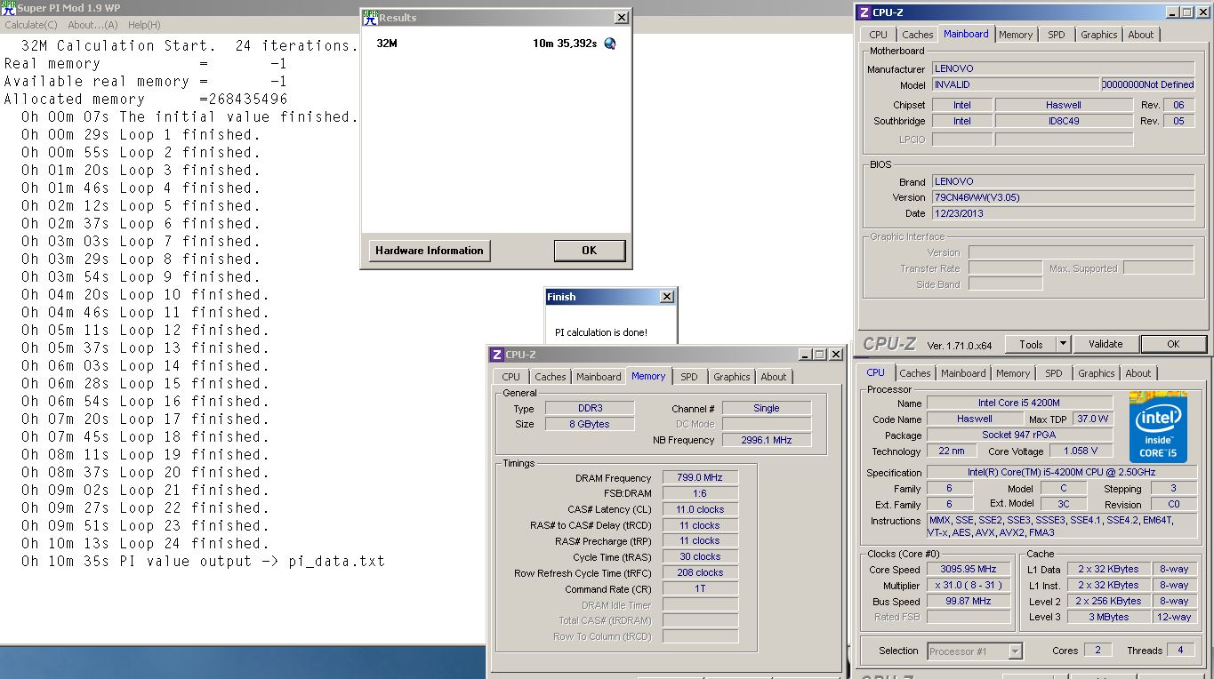Select SPD tab in the processor CPU-Z window
This screenshot has width=1214, height=679.
1054,373
